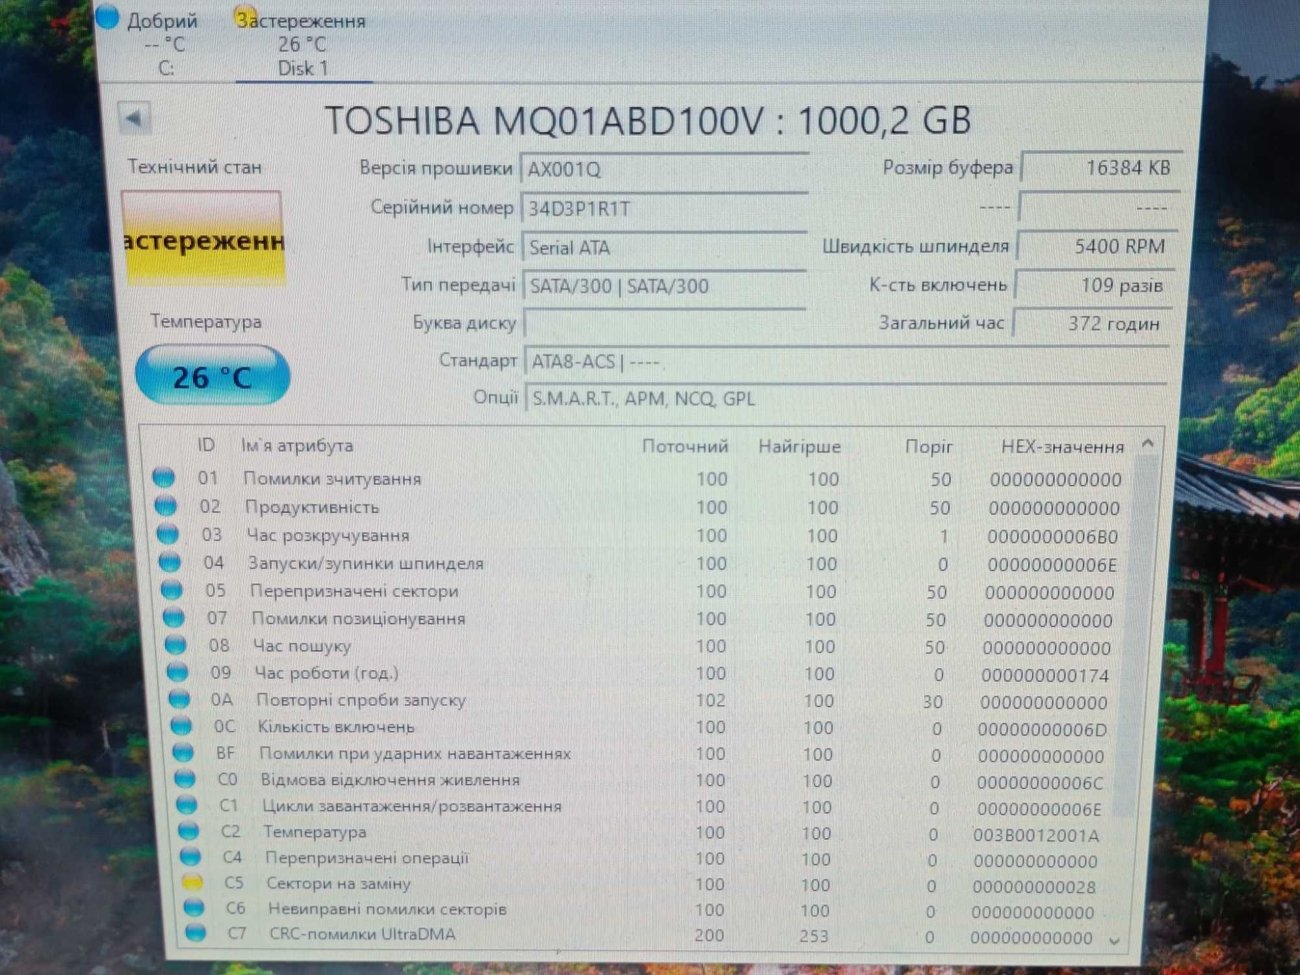Screen dimensions: 1300x975
Task: Click status icon for 08 Час пошуку
Action: [x=175, y=645]
